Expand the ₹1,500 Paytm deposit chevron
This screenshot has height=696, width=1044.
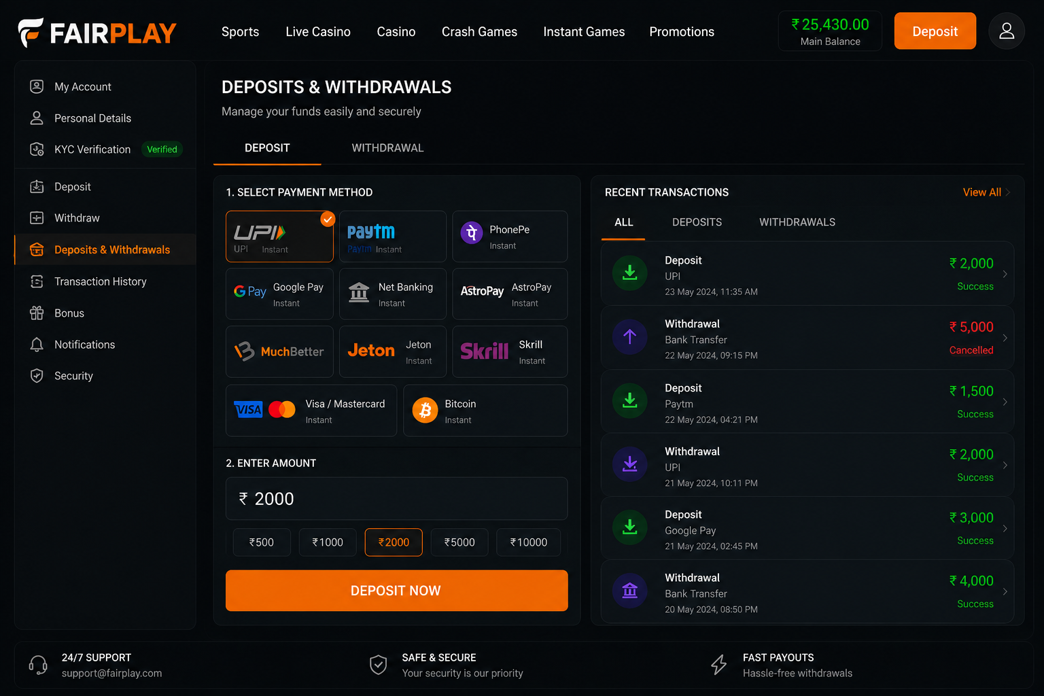[x=1005, y=402]
